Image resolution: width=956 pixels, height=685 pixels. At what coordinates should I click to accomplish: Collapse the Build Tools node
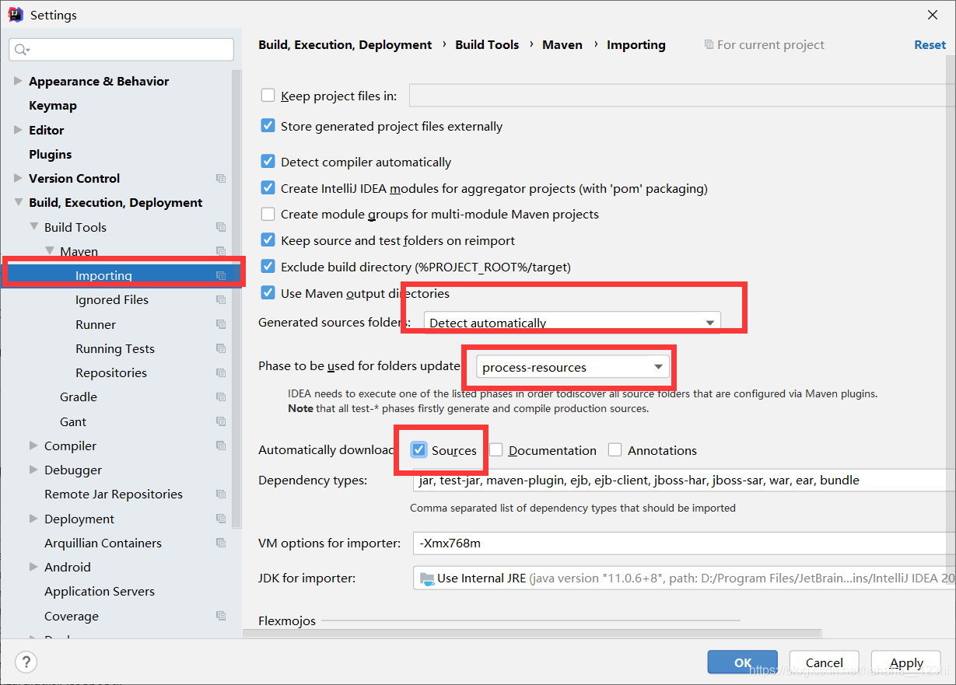tap(33, 227)
